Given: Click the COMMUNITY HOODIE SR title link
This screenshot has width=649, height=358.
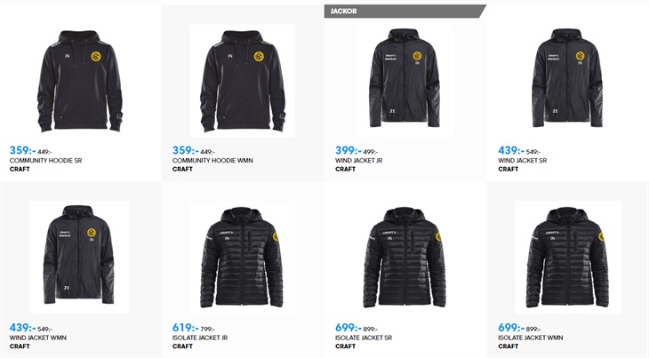Looking at the screenshot, I should pyautogui.click(x=45, y=161).
